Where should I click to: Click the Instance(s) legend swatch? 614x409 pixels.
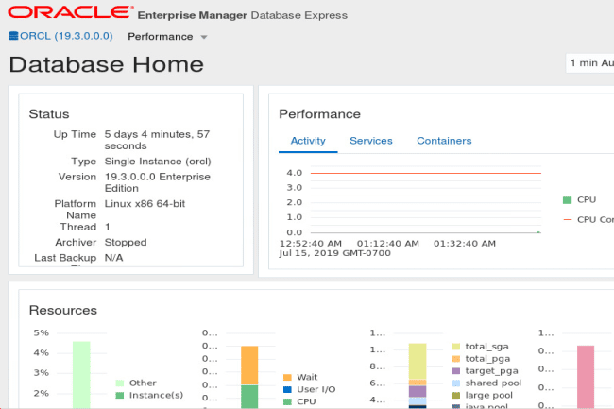pos(120,395)
